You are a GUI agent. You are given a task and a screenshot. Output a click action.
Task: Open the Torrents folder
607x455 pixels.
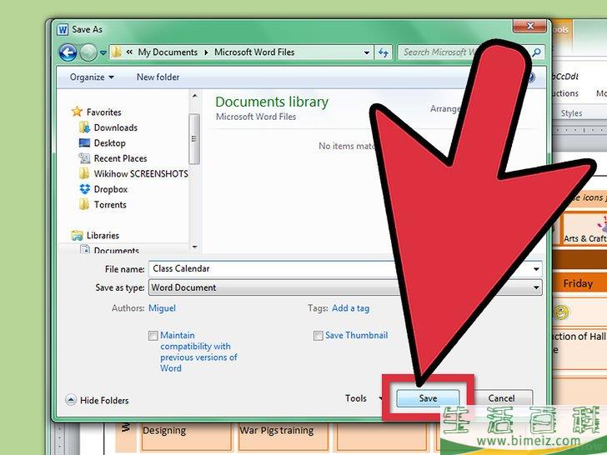coord(110,205)
